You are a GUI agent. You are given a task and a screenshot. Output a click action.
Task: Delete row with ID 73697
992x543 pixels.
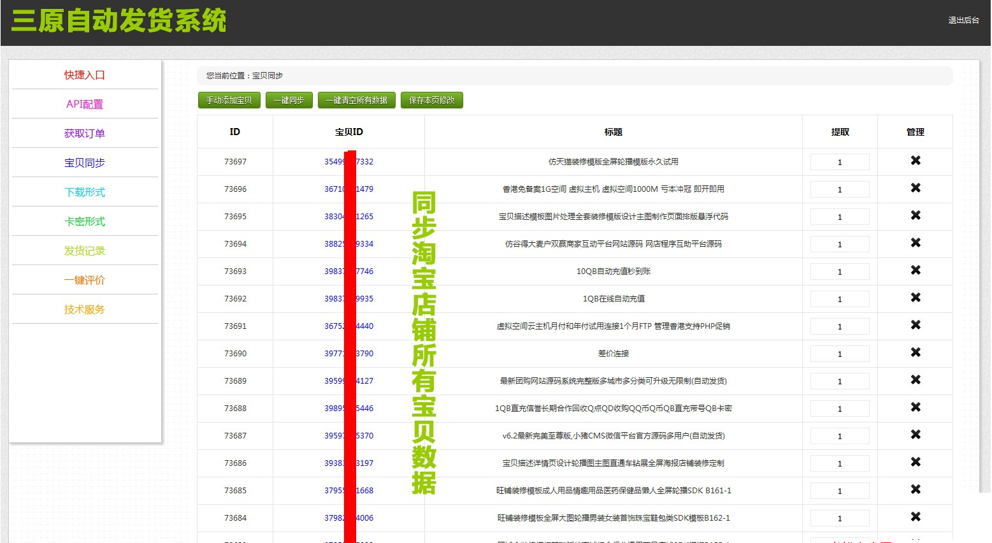[915, 161]
